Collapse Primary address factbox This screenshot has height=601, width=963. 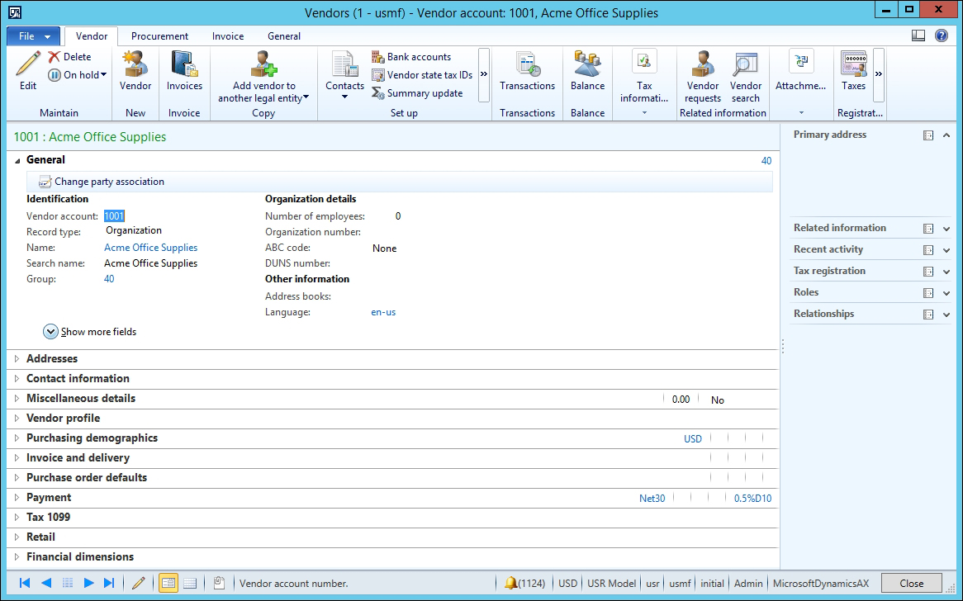click(946, 135)
